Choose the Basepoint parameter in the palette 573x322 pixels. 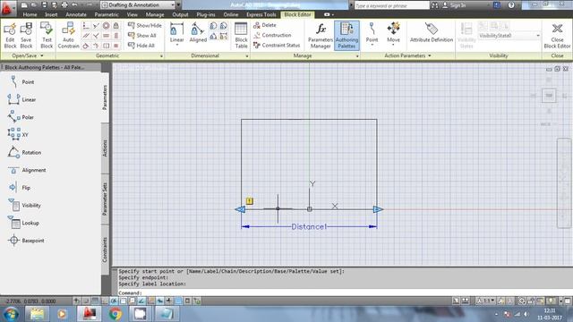26,241
